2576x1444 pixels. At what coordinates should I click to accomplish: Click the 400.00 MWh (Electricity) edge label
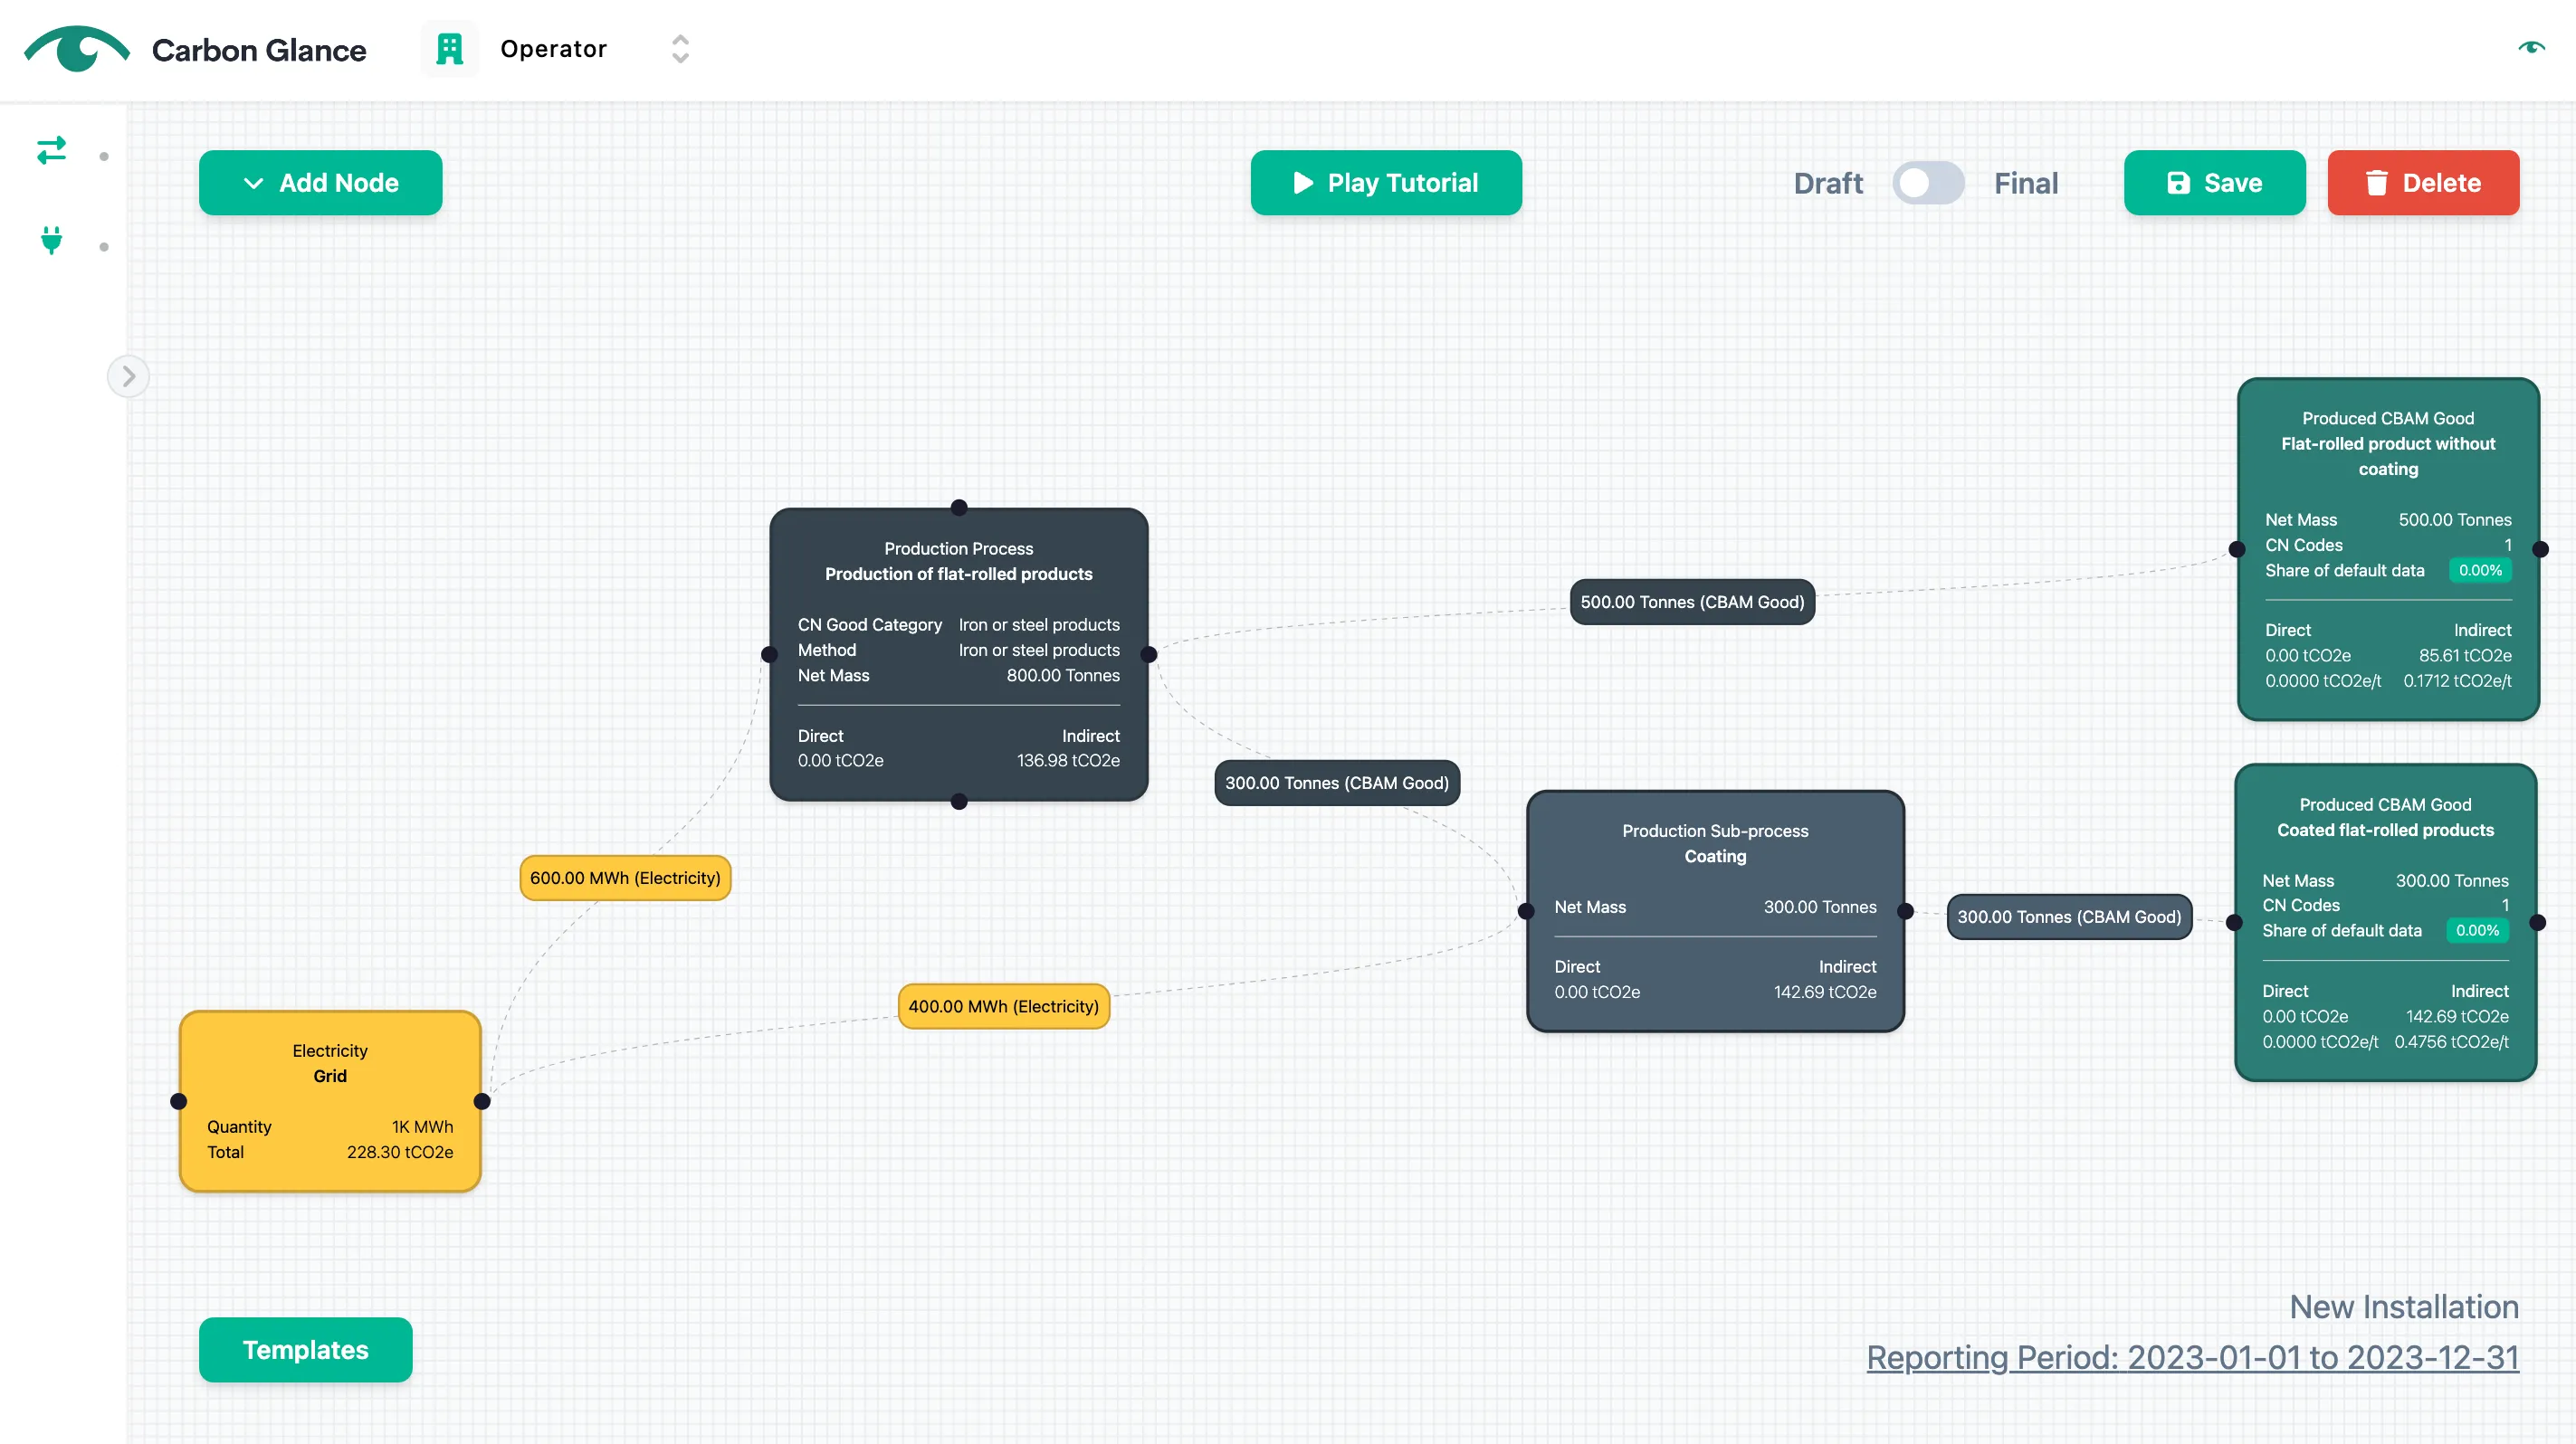(x=1003, y=1005)
